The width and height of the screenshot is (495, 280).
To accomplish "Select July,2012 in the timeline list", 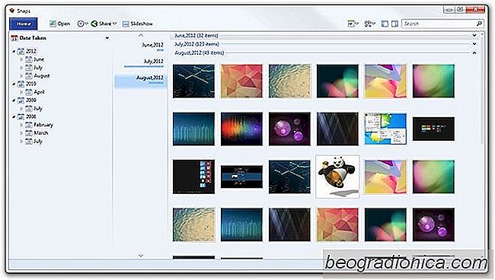I will [153, 61].
